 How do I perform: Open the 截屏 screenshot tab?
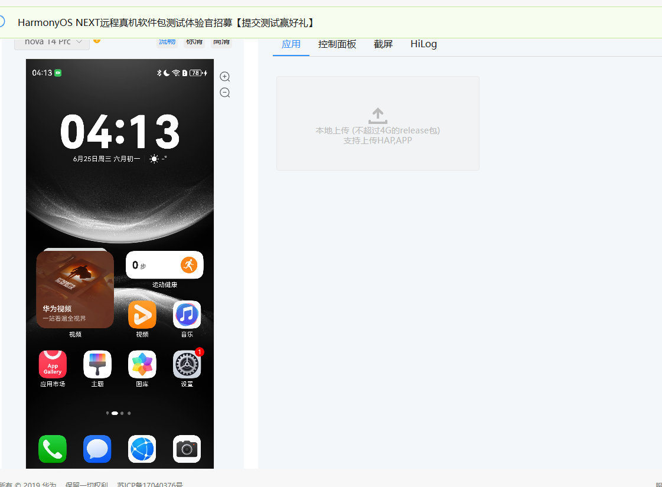(383, 44)
